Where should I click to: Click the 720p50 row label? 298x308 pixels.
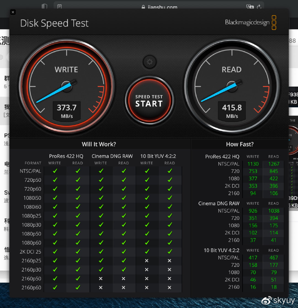point(33,180)
